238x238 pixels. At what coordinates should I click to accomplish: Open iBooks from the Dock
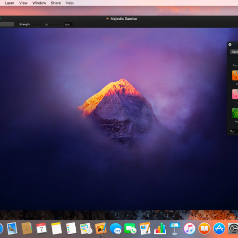click(204, 228)
